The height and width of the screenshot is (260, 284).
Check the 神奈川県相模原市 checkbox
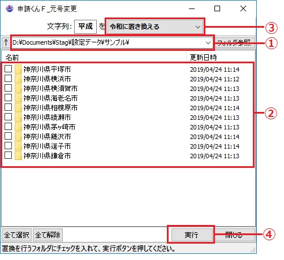click(8, 107)
